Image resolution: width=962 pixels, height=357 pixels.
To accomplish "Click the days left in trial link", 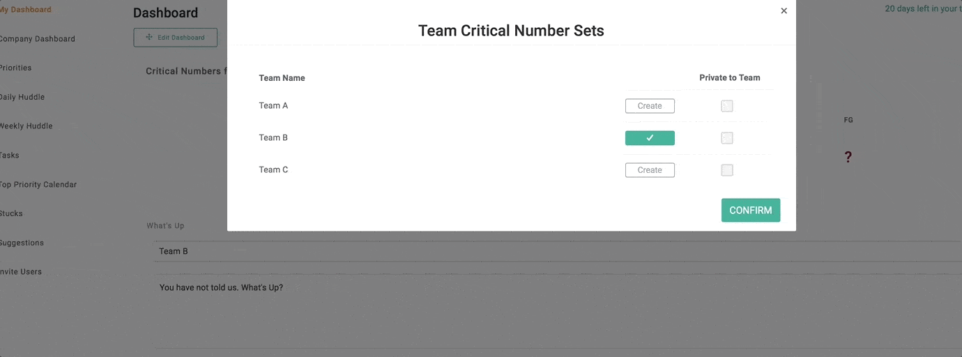I will (923, 9).
